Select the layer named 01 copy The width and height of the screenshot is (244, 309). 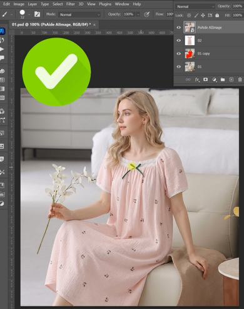(x=203, y=54)
